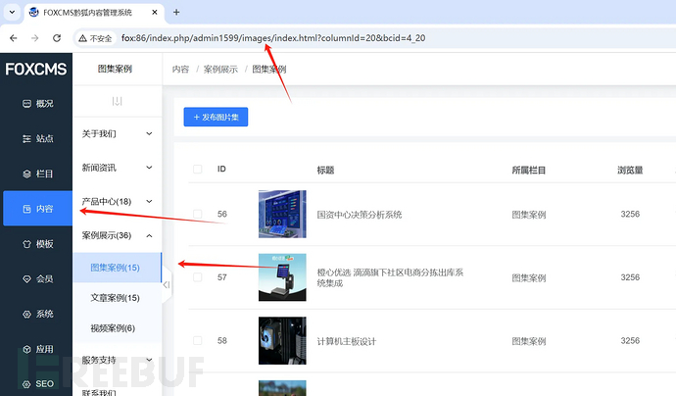Viewport: 676px width, 396px height.
Task: Click 图集案例 category cell in row 56
Action: point(529,215)
